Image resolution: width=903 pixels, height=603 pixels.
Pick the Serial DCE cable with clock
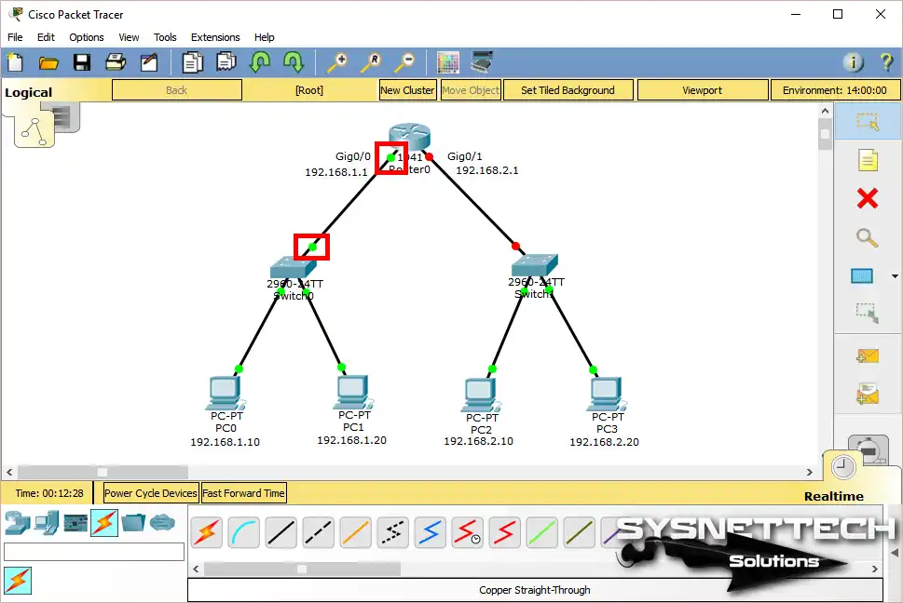click(x=468, y=532)
